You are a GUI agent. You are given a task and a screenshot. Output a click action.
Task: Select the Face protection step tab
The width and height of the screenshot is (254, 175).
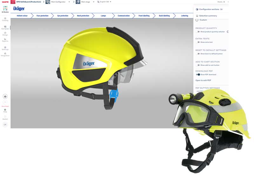click(43, 16)
